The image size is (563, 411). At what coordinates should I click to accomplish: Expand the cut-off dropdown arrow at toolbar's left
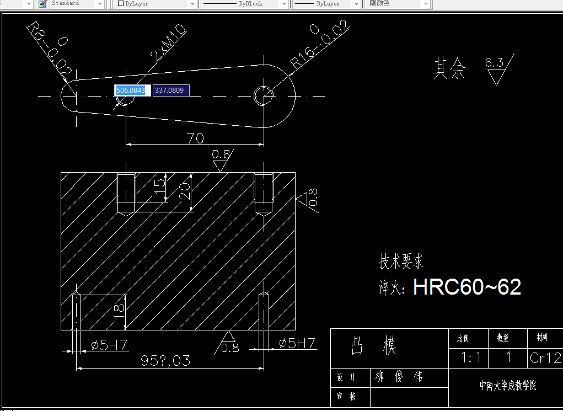point(29,4)
